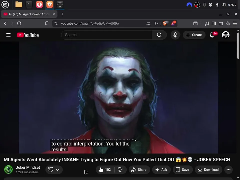This screenshot has width=240, height=180.
Task: Open the Leo AI sparkle icon
Action: click(228, 23)
